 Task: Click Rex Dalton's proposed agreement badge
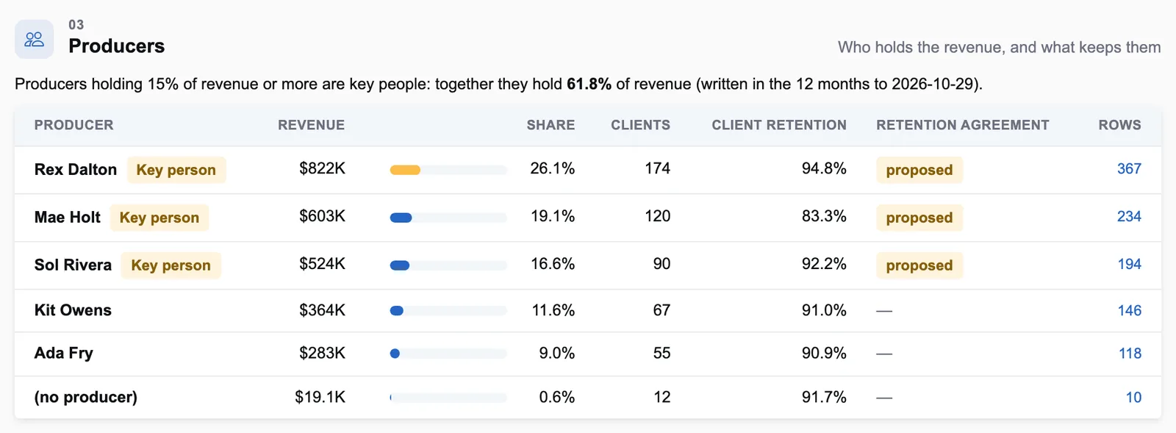[919, 170]
